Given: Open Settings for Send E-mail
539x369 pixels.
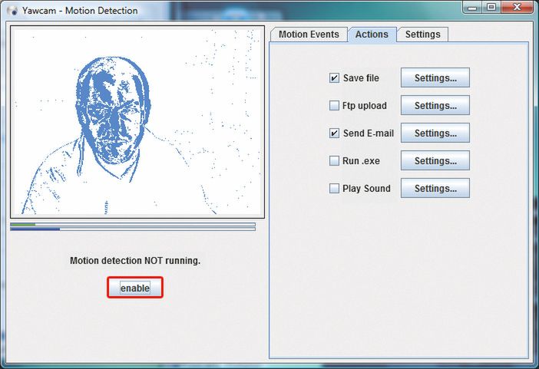Looking at the screenshot, I should (435, 133).
